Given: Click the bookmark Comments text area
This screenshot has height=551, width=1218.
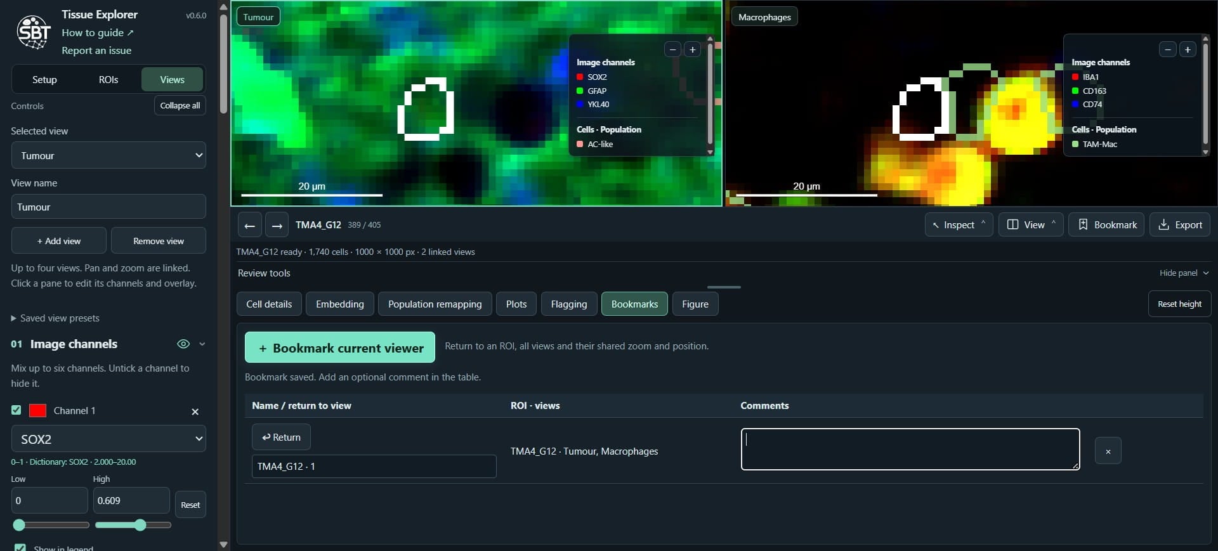Looking at the screenshot, I should 910,450.
